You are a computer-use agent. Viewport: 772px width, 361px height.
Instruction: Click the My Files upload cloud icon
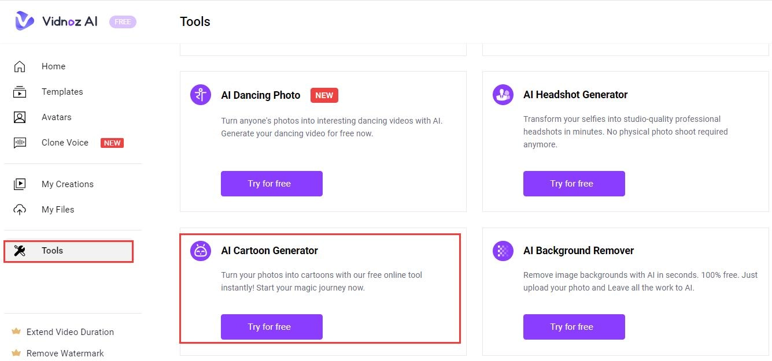coord(20,210)
